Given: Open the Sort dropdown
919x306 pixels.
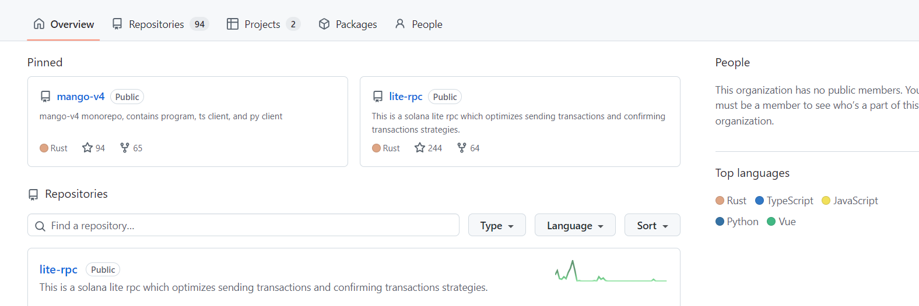Looking at the screenshot, I should (652, 225).
